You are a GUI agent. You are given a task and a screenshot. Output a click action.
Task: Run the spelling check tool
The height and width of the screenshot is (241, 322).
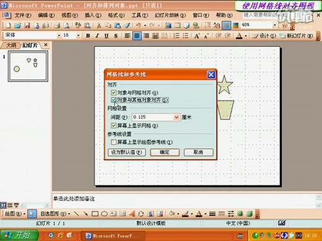(x=78, y=25)
